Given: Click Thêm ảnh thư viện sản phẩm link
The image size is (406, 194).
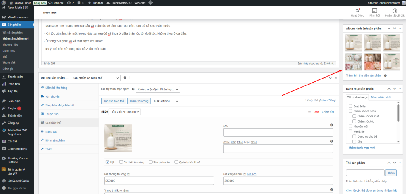Looking at the screenshot, I should click(364, 75).
